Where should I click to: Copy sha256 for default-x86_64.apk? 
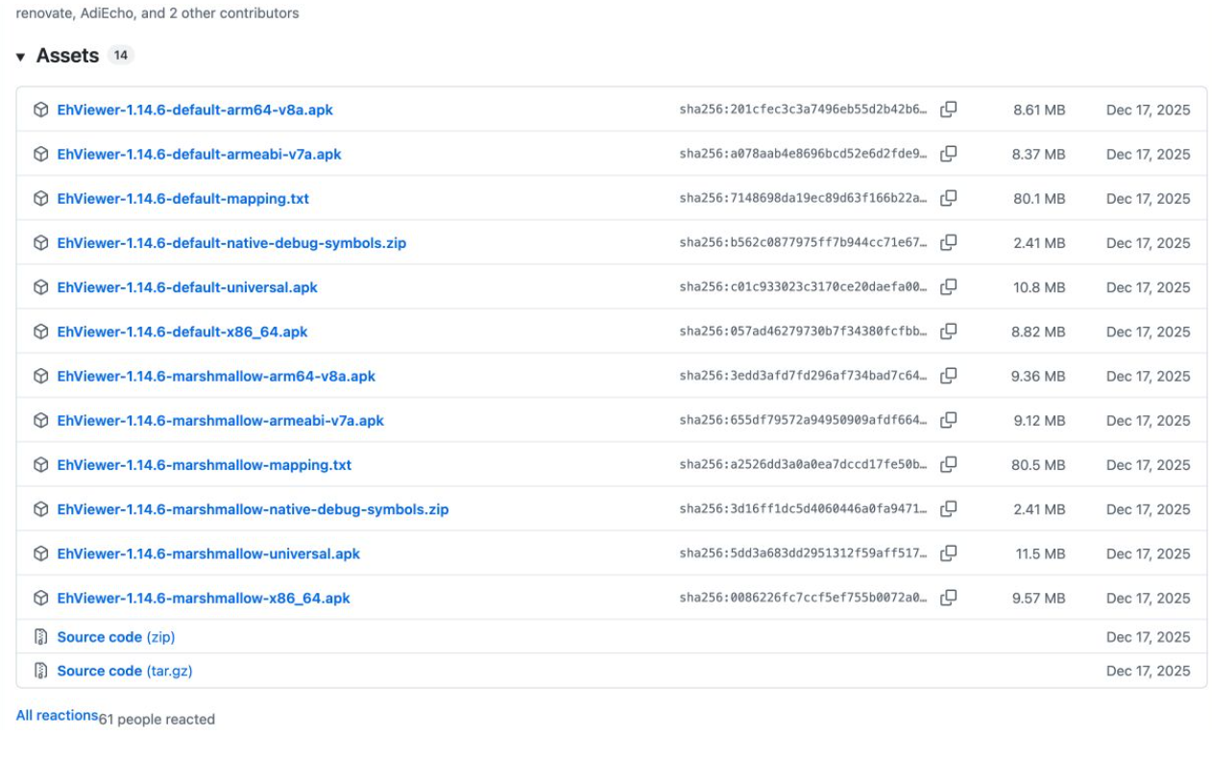[948, 331]
